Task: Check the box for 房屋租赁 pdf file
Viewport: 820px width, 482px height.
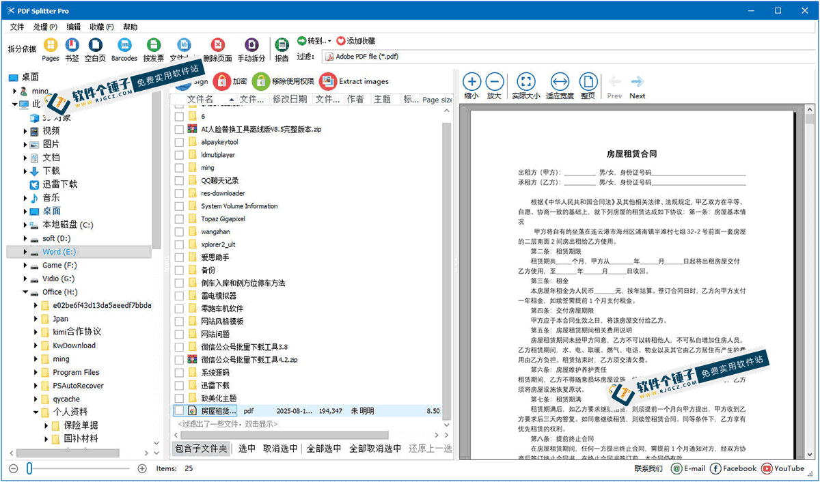Action: pos(179,411)
